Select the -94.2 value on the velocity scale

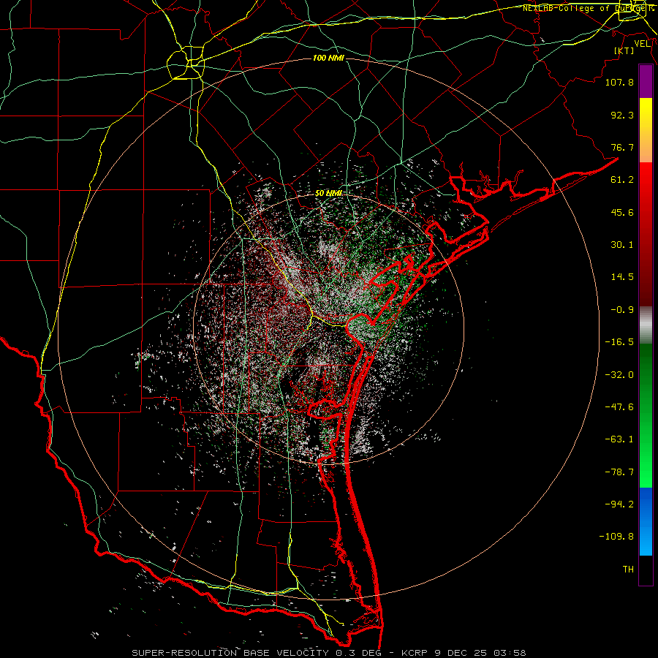(x=619, y=504)
